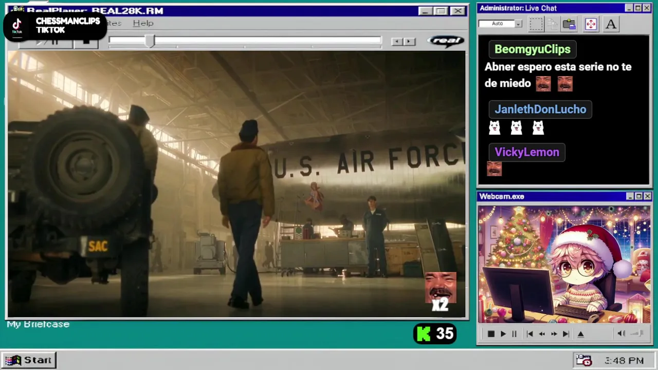Skip to previous track in Webcam.exe
658x370 pixels.
pos(529,334)
